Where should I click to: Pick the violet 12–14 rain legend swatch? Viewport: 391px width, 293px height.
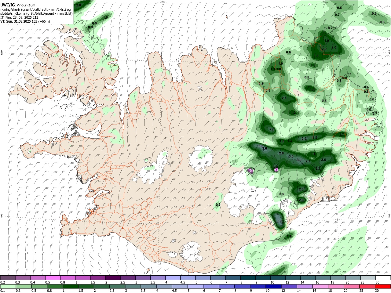pyautogui.click(x=289, y=287)
